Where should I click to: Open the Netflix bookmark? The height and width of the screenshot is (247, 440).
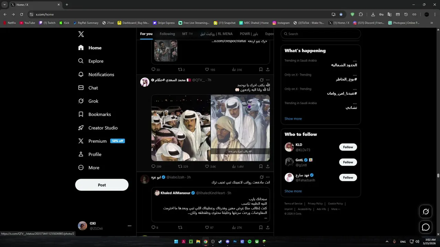9,23
